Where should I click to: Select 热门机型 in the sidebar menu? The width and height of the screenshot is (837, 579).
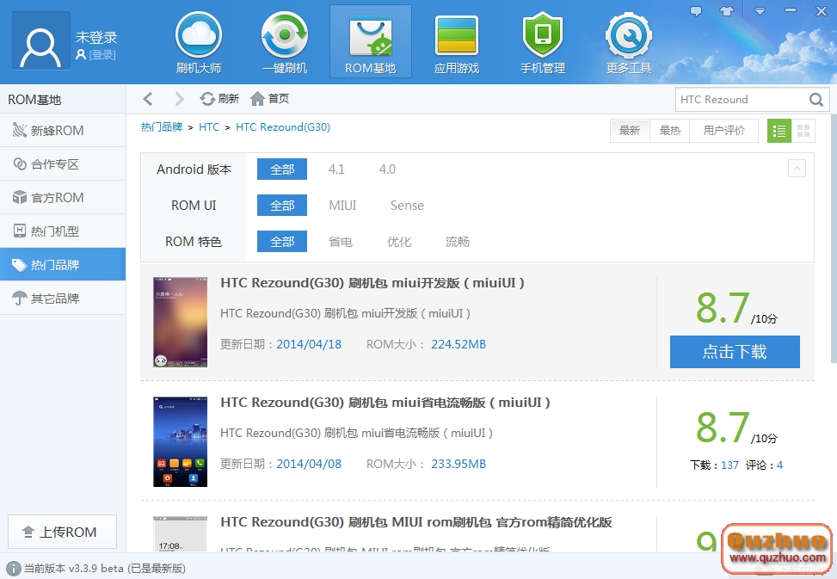click(63, 231)
